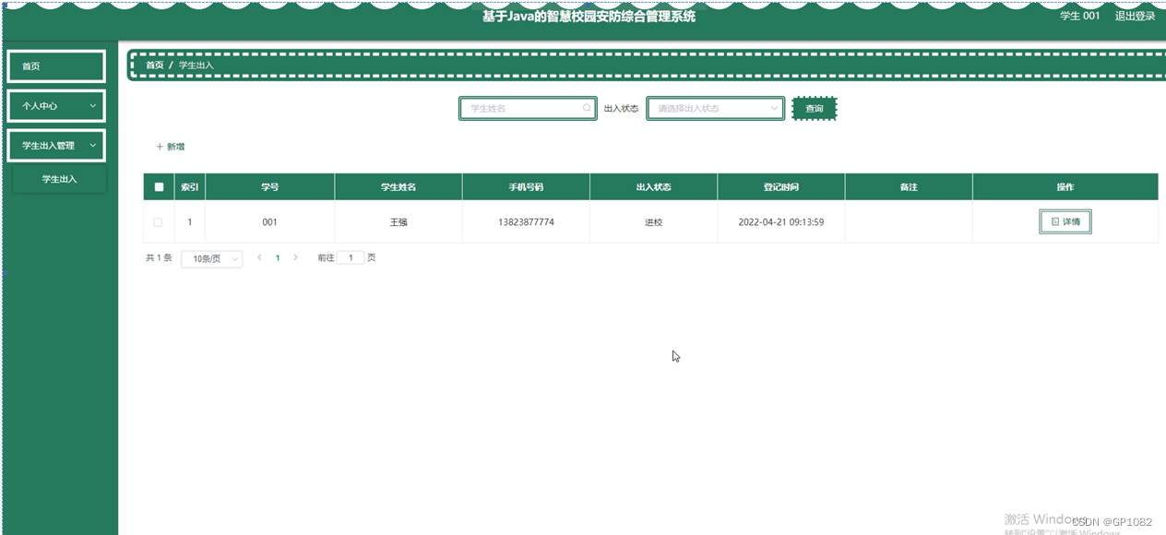Open the 详情 button for 王强
Image resolution: width=1166 pixels, height=535 pixels.
pos(1065,222)
